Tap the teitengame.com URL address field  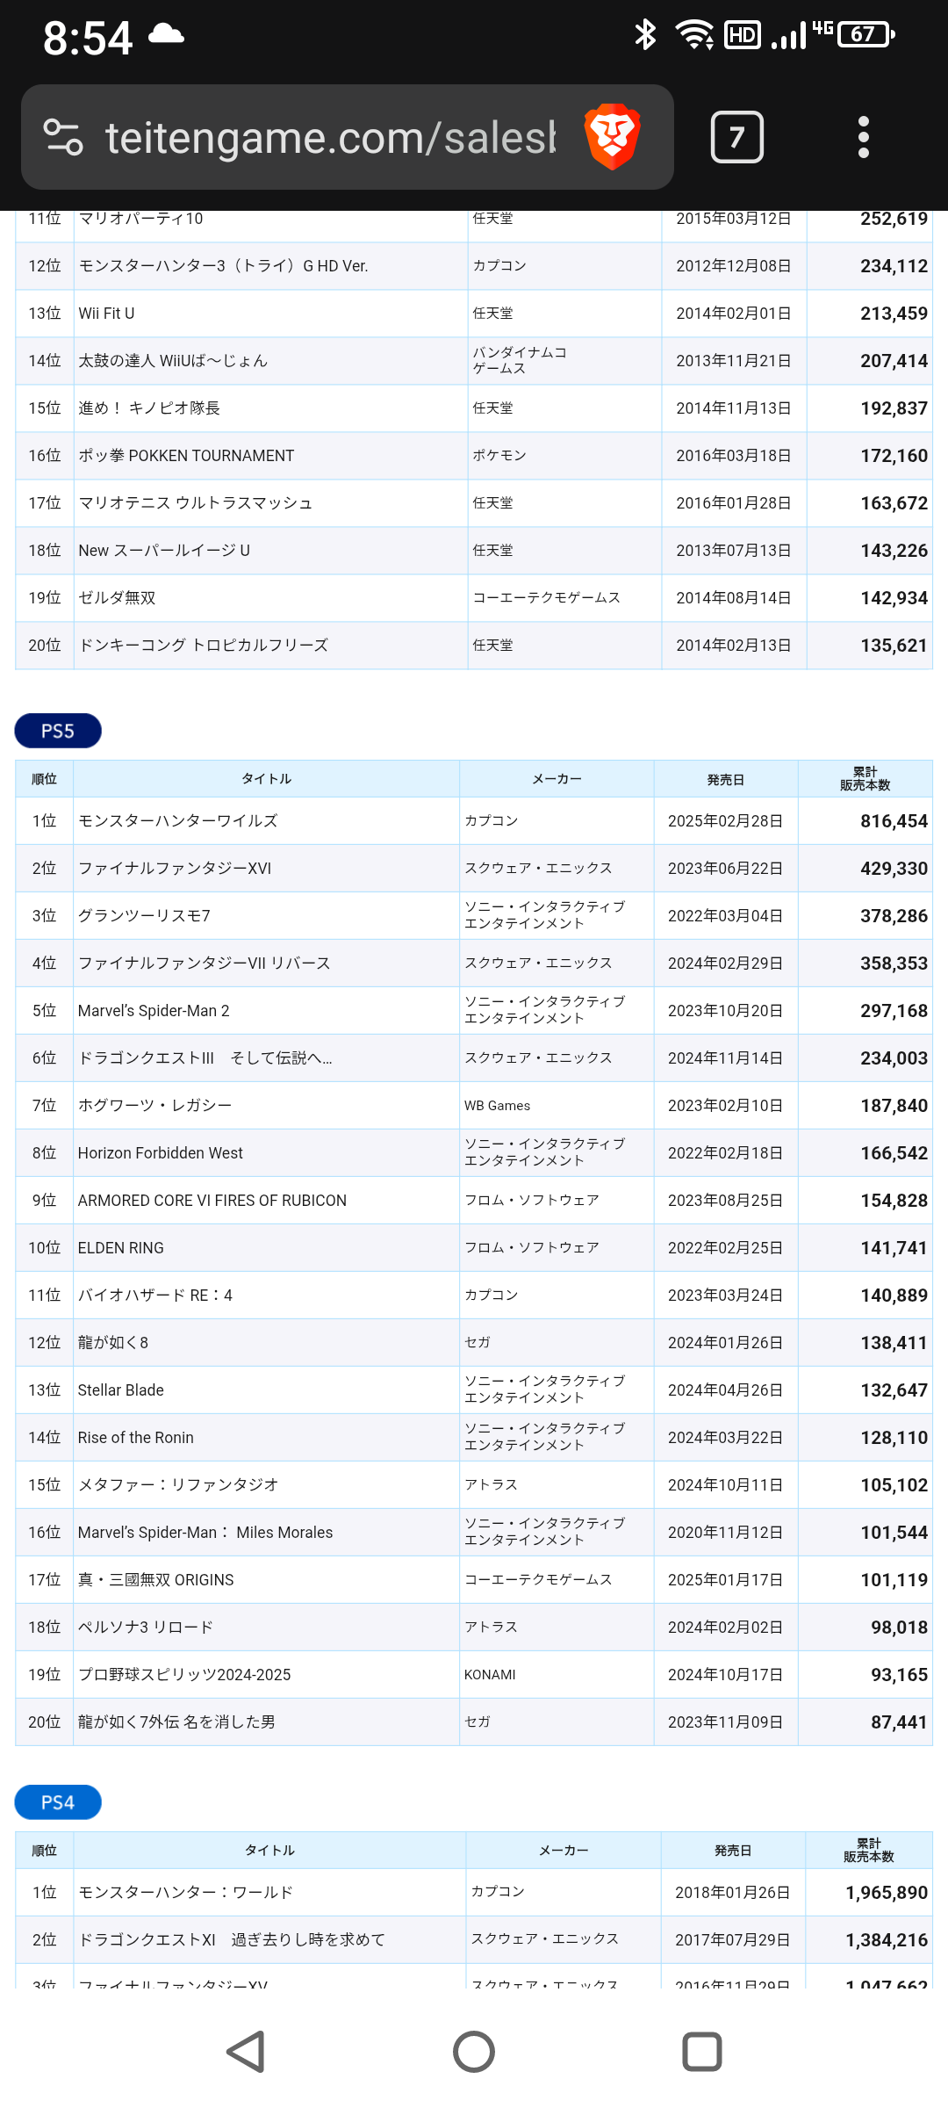pos(330,138)
